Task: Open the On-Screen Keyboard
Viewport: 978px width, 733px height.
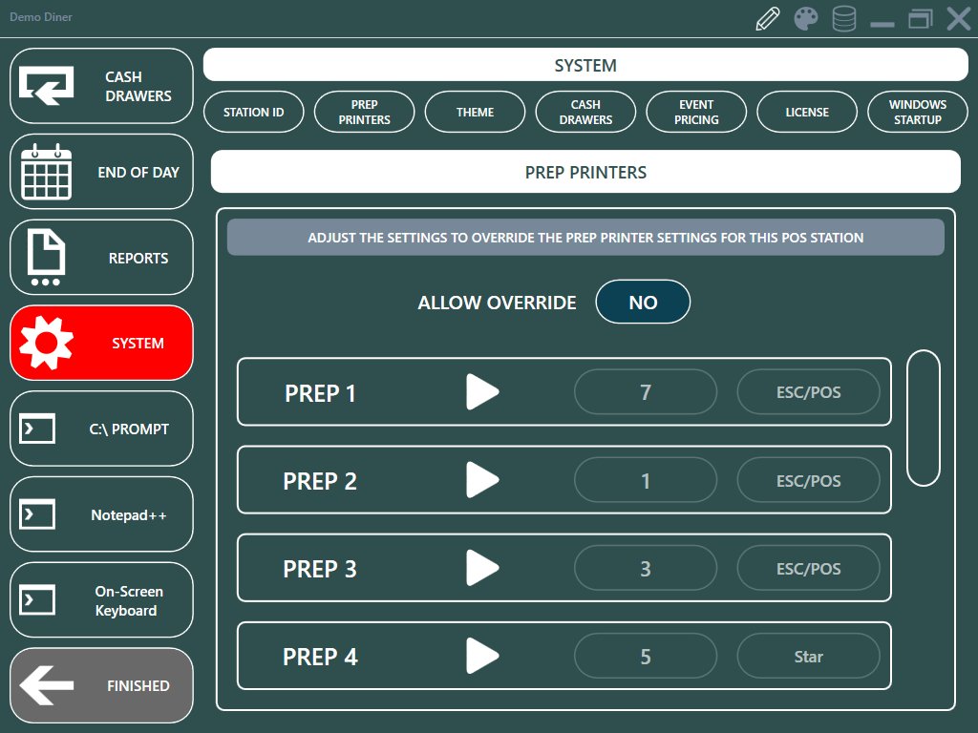Action: [101, 600]
